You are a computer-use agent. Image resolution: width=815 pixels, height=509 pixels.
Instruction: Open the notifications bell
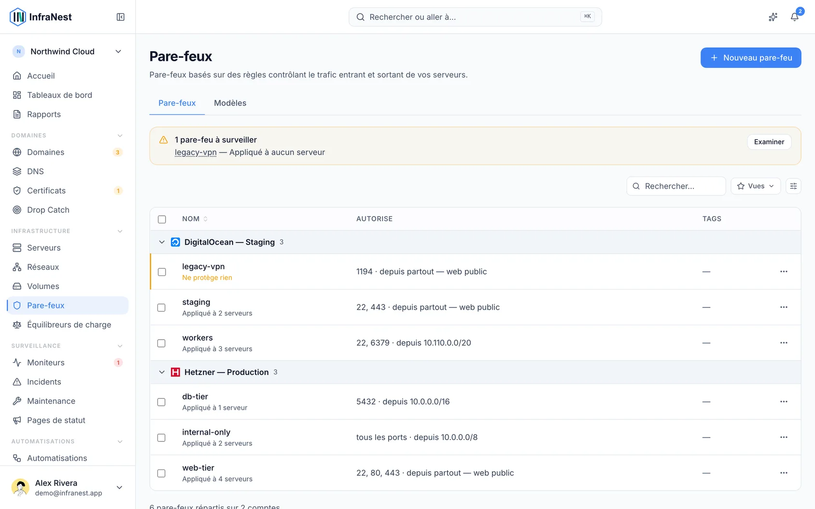[x=794, y=17]
